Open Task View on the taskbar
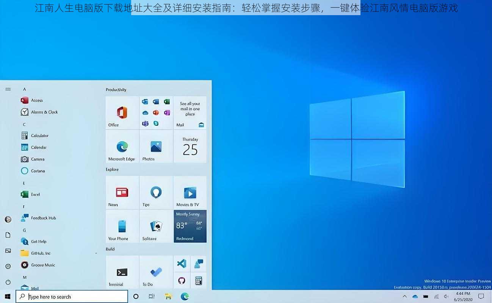The image size is (492, 303). coord(152,297)
